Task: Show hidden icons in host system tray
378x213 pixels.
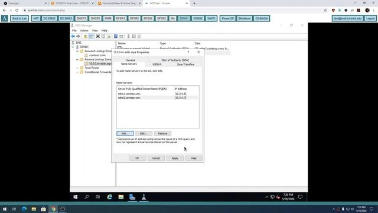Action: (x=334, y=209)
